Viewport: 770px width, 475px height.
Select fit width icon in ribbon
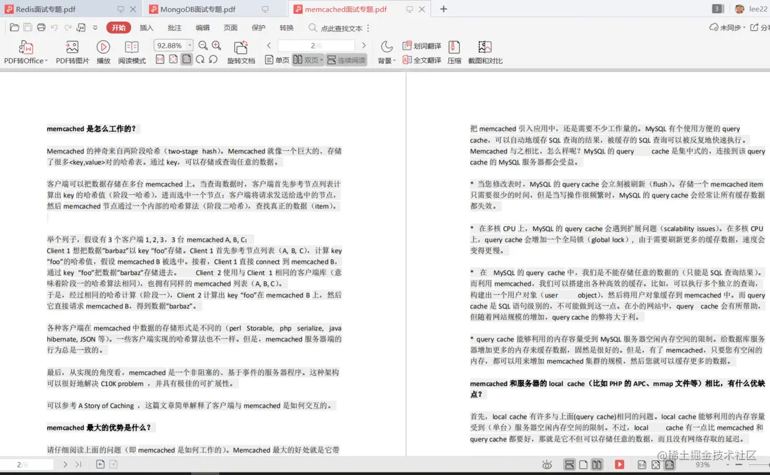186,60
